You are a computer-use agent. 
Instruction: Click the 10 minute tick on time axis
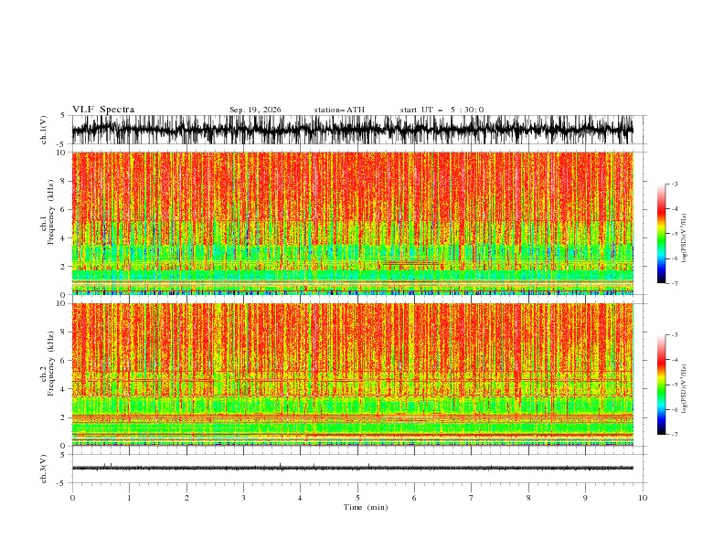643,498
